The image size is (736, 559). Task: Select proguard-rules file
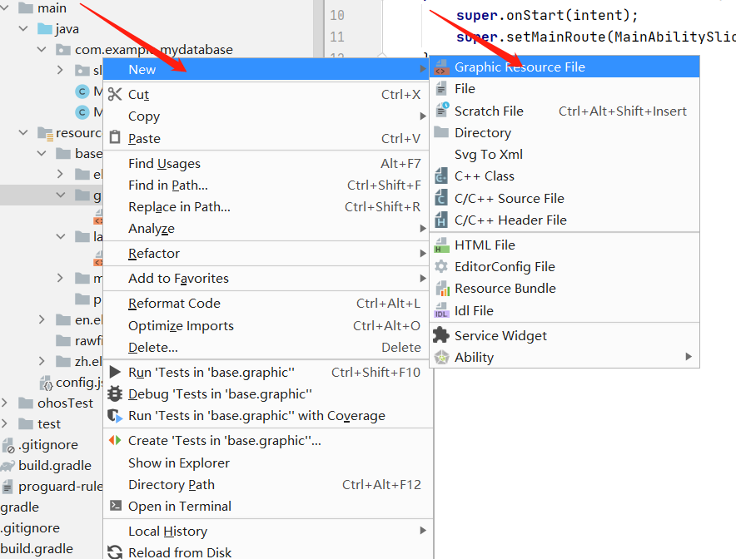pyautogui.click(x=60, y=487)
